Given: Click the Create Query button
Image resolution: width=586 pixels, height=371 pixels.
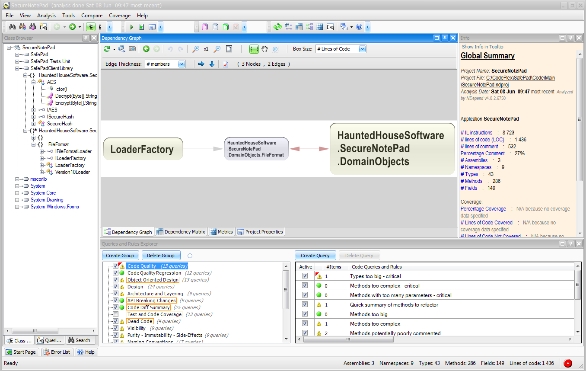Looking at the screenshot, I should [315, 256].
